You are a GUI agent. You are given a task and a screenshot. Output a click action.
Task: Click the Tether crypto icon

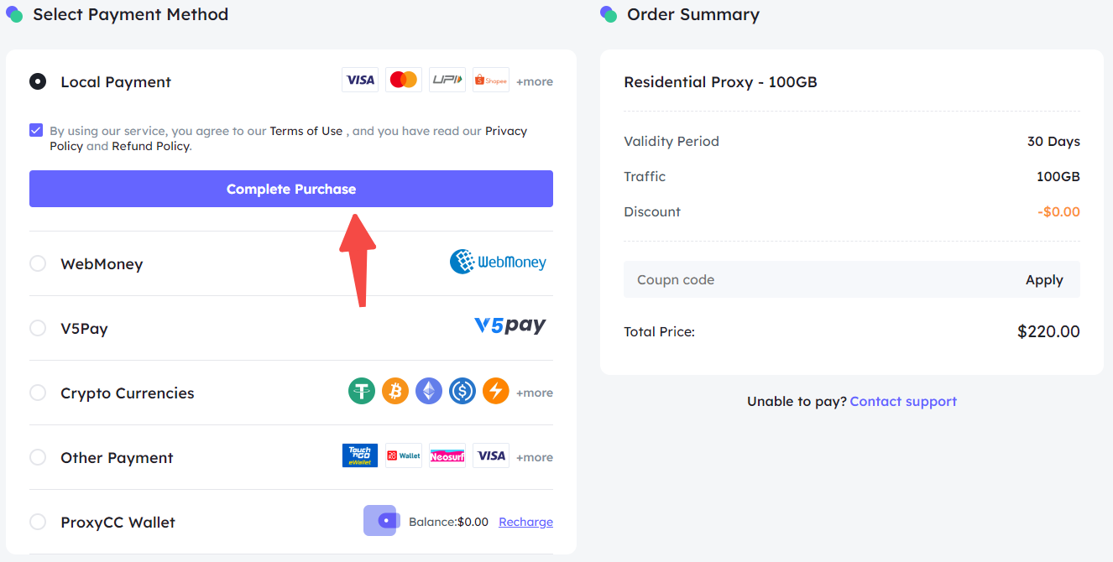point(362,391)
